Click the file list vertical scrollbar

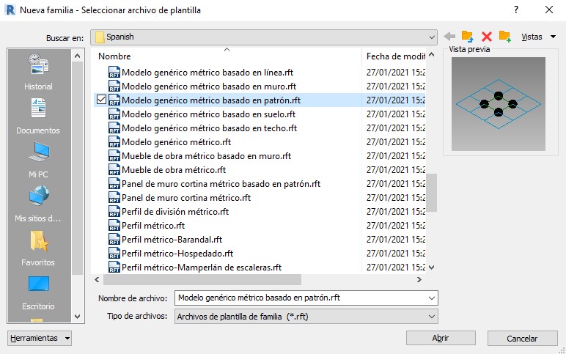coord(431,192)
